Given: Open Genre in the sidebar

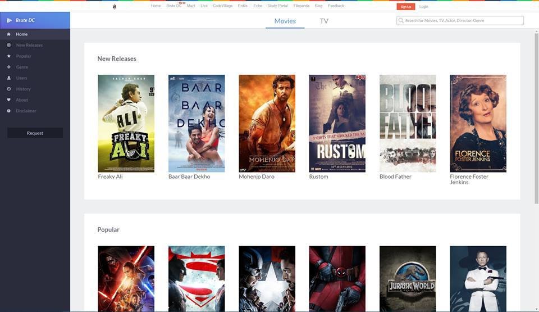Looking at the screenshot, I should pyautogui.click(x=22, y=67).
